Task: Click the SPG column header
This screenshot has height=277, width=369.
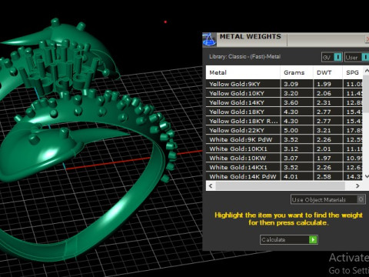Action: pos(353,72)
